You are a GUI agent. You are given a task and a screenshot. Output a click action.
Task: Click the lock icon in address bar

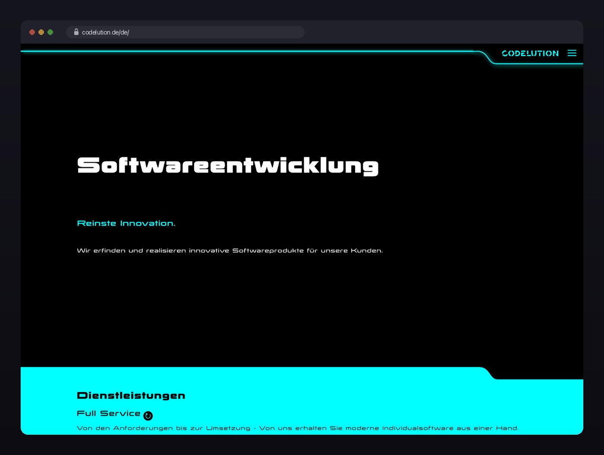click(76, 32)
